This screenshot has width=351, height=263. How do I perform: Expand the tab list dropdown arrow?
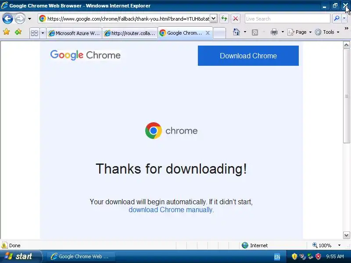(x=43, y=33)
